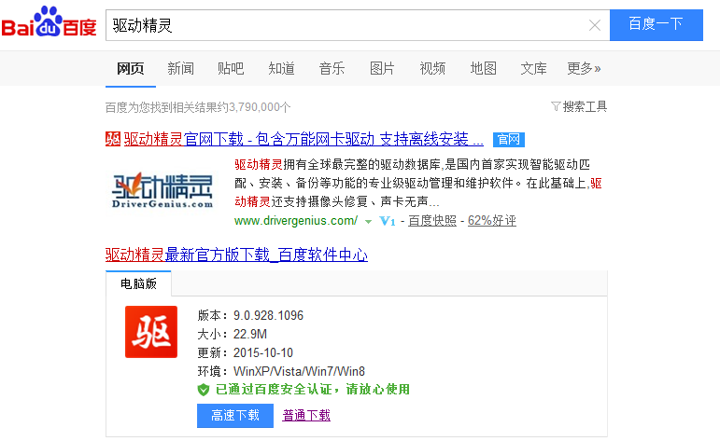Click the 高速下载 button
Image resolution: width=720 pixels, height=441 pixels.
[x=234, y=415]
